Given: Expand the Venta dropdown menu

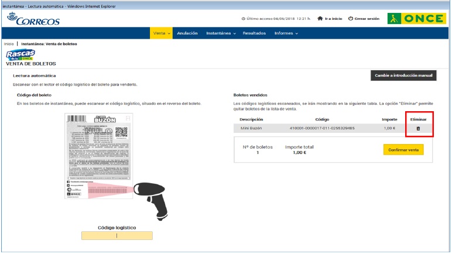Looking at the screenshot, I should (162, 33).
